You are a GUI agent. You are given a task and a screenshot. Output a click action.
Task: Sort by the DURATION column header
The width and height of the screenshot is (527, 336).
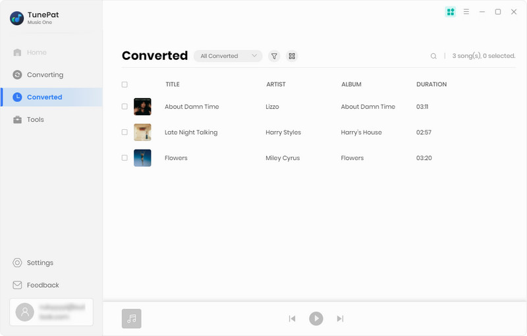431,84
